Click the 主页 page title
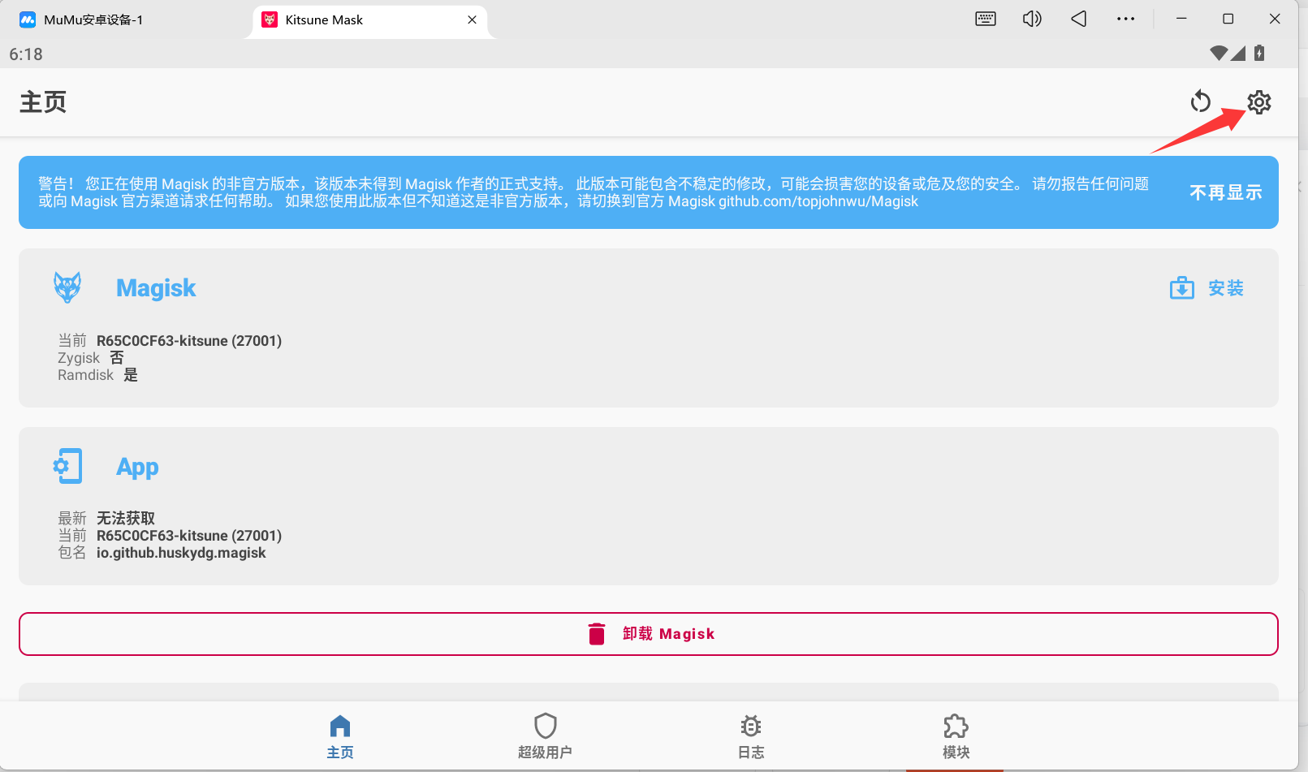The height and width of the screenshot is (772, 1308). pos(43,102)
